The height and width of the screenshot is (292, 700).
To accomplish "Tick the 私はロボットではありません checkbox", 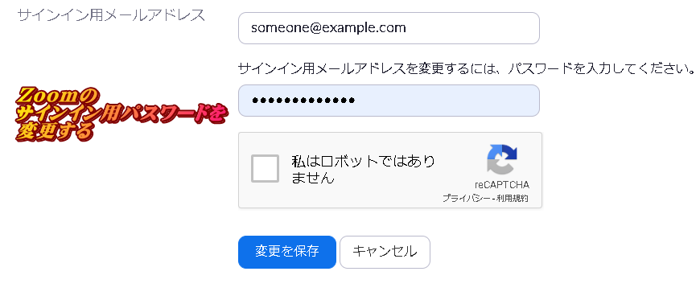I will pos(266,168).
